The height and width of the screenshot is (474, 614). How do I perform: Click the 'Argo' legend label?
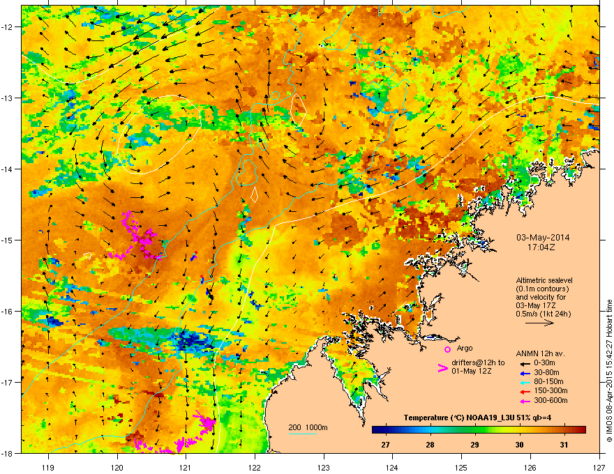pyautogui.click(x=465, y=348)
